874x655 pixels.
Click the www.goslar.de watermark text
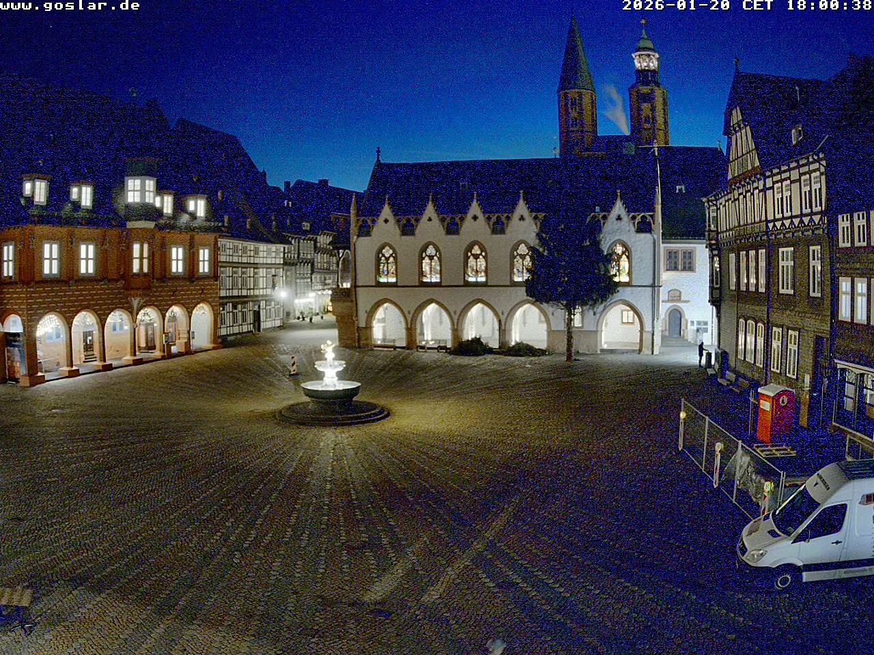point(70,5)
